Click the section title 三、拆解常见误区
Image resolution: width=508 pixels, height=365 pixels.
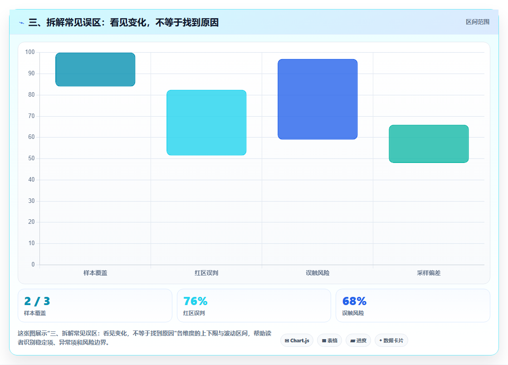click(123, 22)
